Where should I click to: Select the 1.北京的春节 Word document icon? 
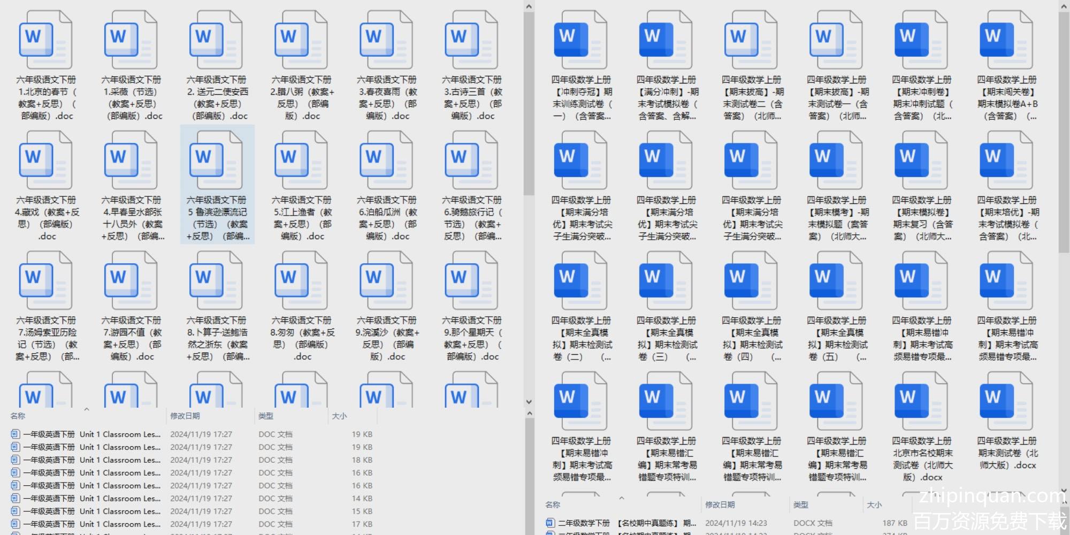pyautogui.click(x=46, y=40)
